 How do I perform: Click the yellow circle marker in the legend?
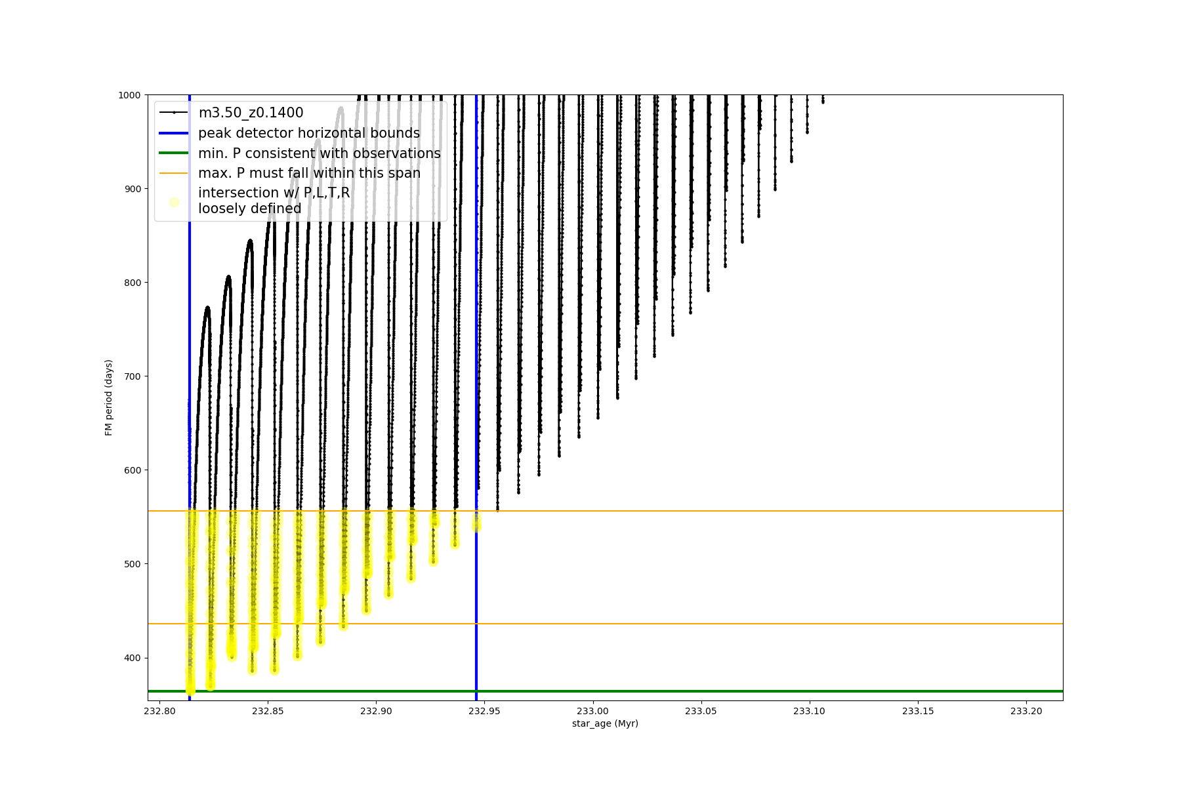(x=174, y=202)
